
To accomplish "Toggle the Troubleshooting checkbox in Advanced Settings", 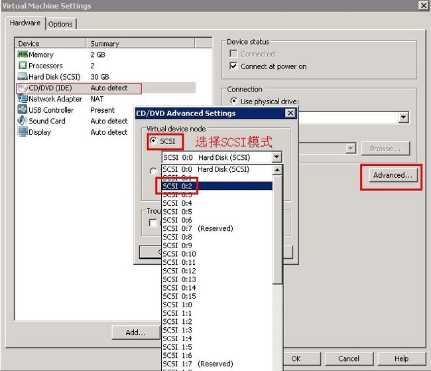I will coord(153,222).
